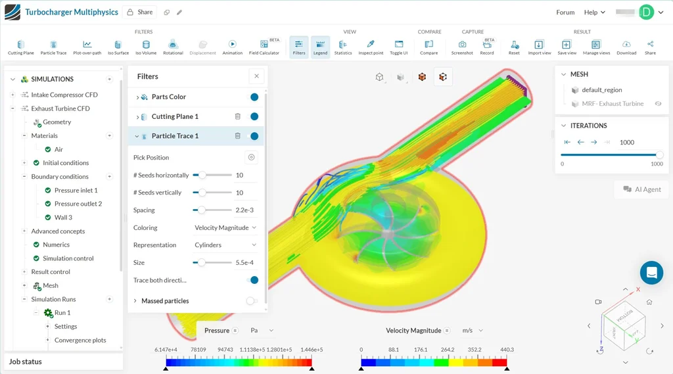Open the Representation Cylinders dropdown

(225, 245)
